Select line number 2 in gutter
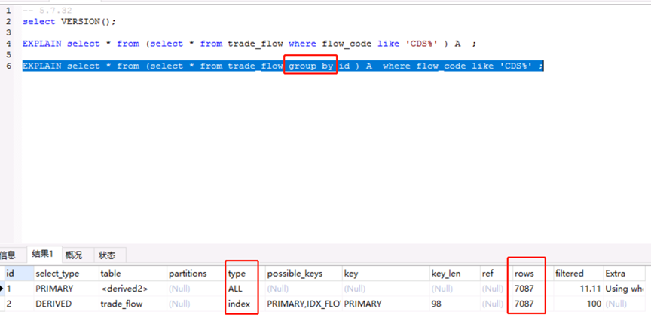 (9, 22)
